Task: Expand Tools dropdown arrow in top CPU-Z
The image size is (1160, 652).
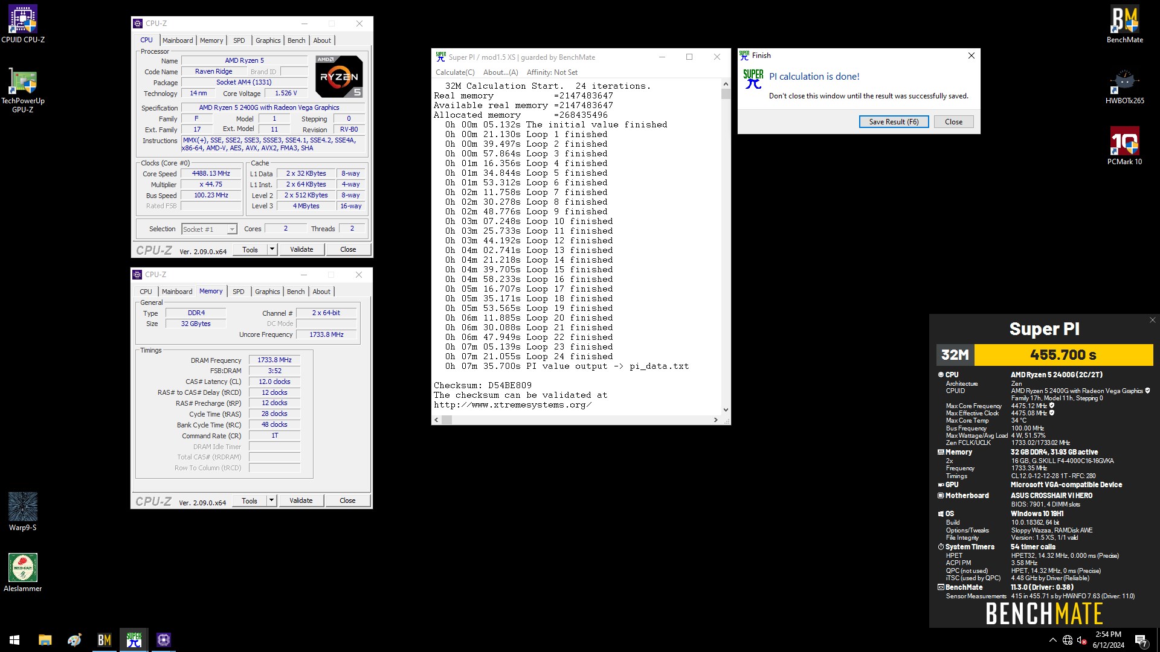Action: [x=272, y=249]
